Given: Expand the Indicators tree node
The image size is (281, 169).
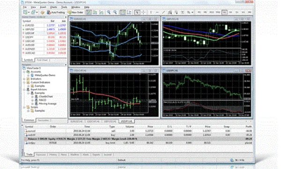Looking at the screenshot, I should coord(24,79).
